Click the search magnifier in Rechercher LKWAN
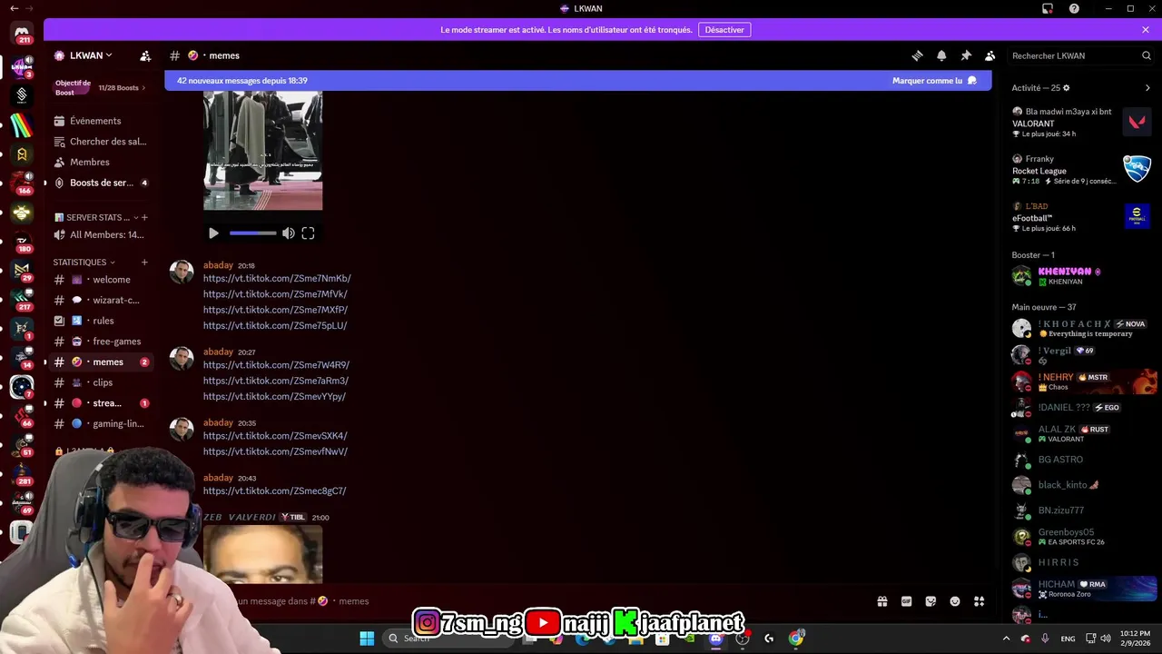1162x654 pixels. click(x=1147, y=55)
